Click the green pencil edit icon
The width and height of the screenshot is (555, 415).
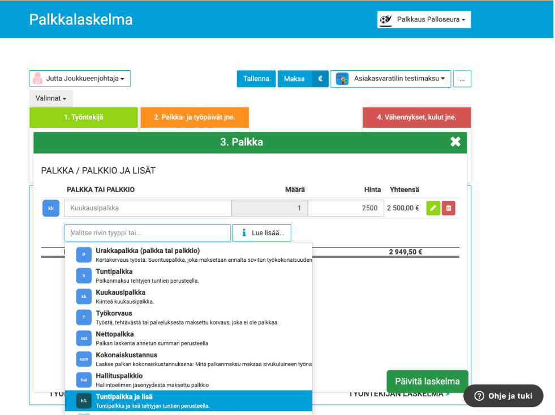[x=433, y=208]
